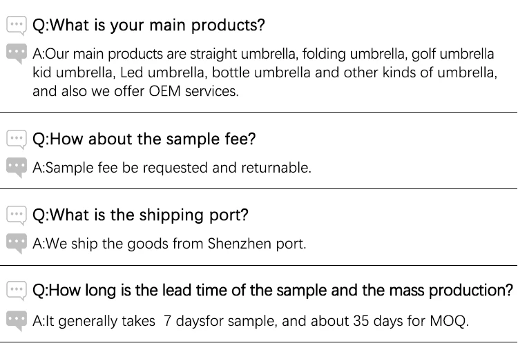
Task: Click the divider line below the OEM services answer
Action: 259,113
